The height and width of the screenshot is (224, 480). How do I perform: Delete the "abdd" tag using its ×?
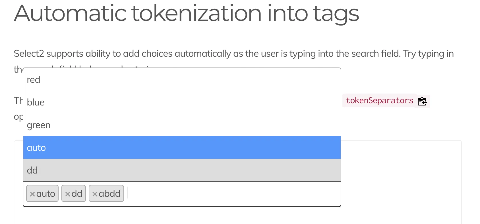point(95,194)
